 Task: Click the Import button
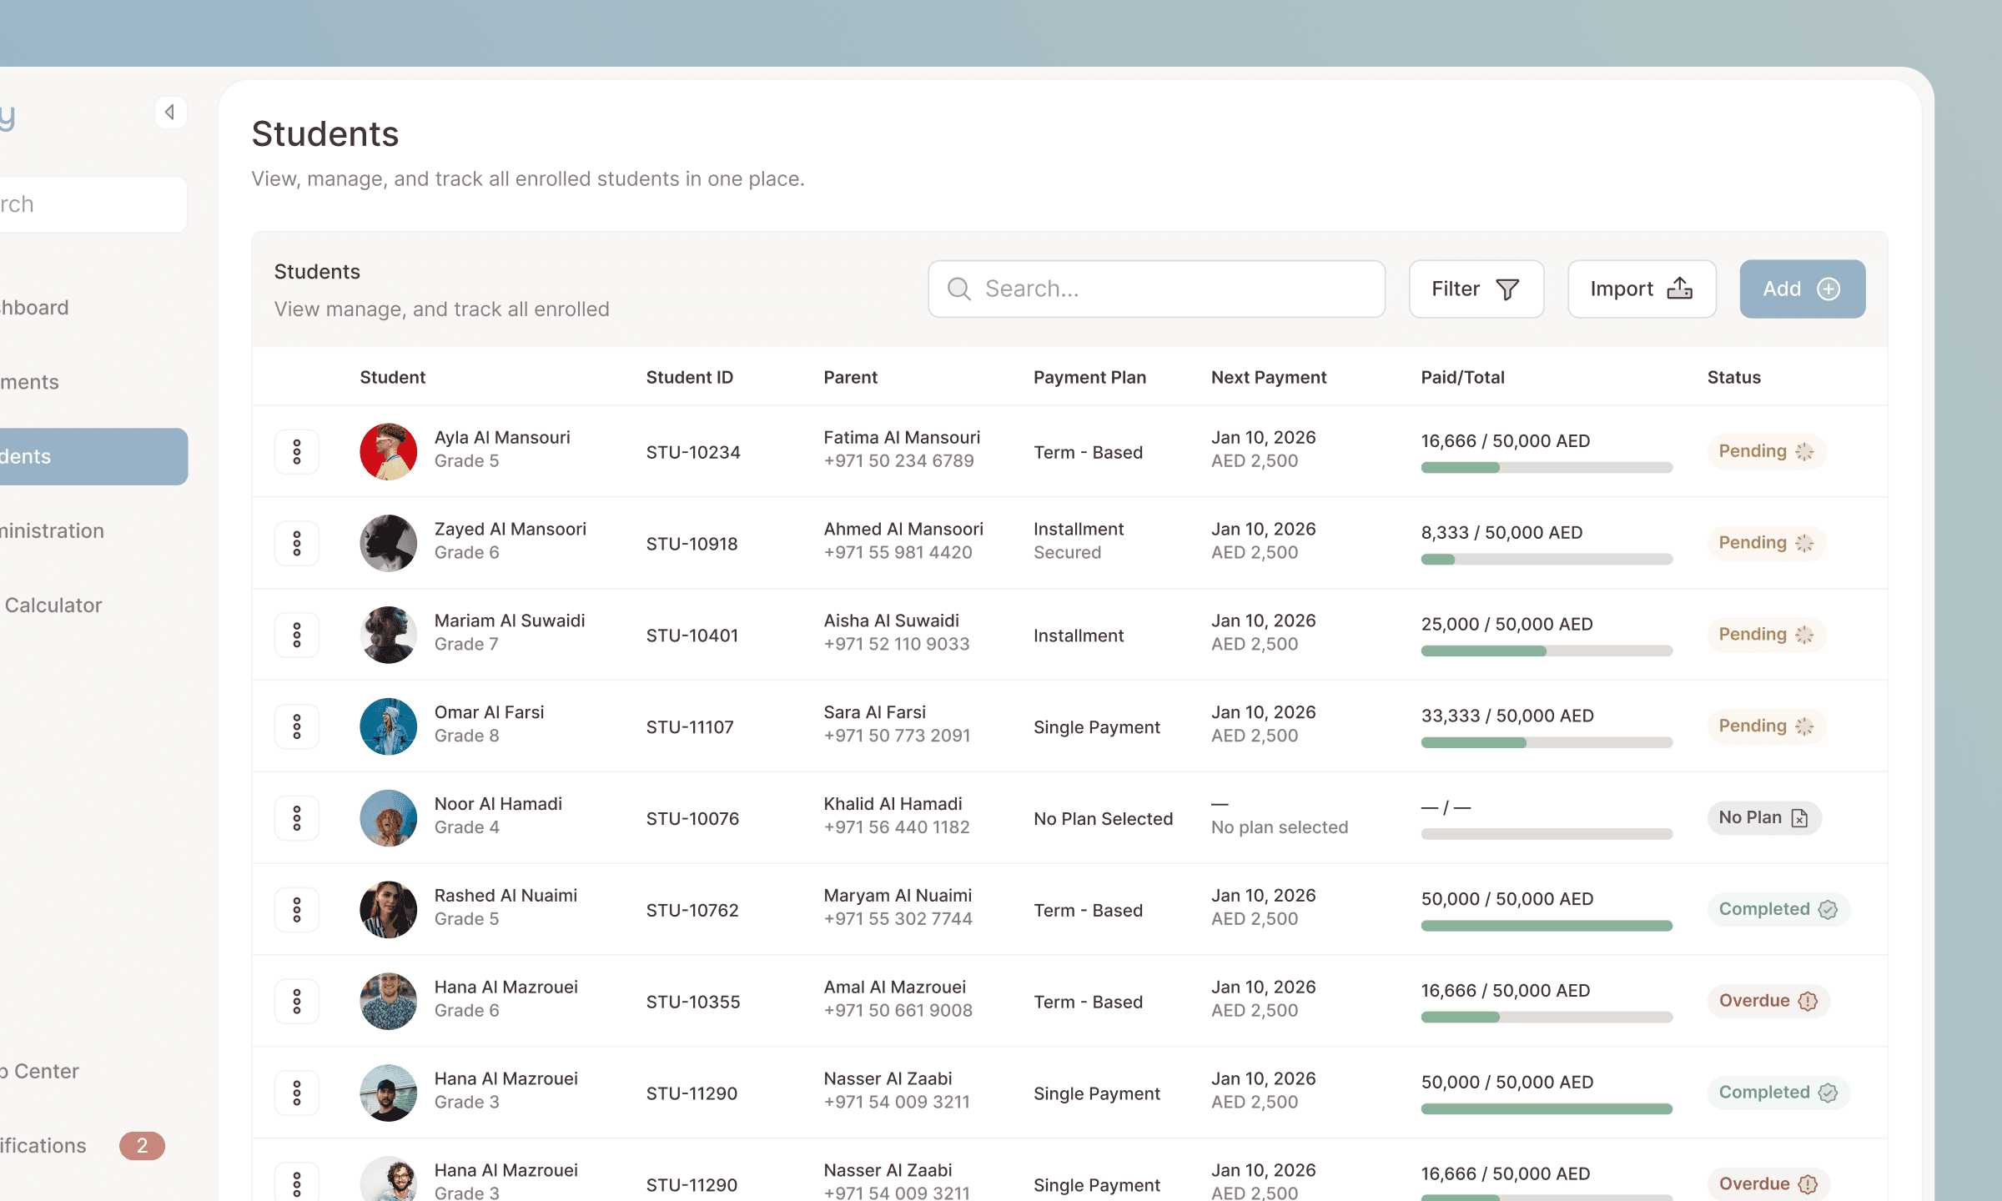tap(1641, 289)
